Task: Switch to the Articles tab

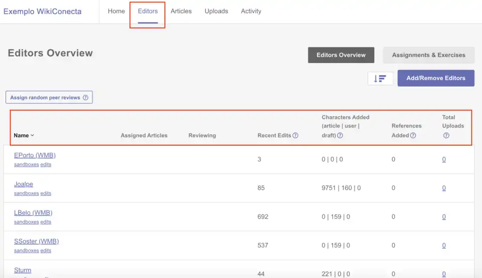Action: point(181,11)
